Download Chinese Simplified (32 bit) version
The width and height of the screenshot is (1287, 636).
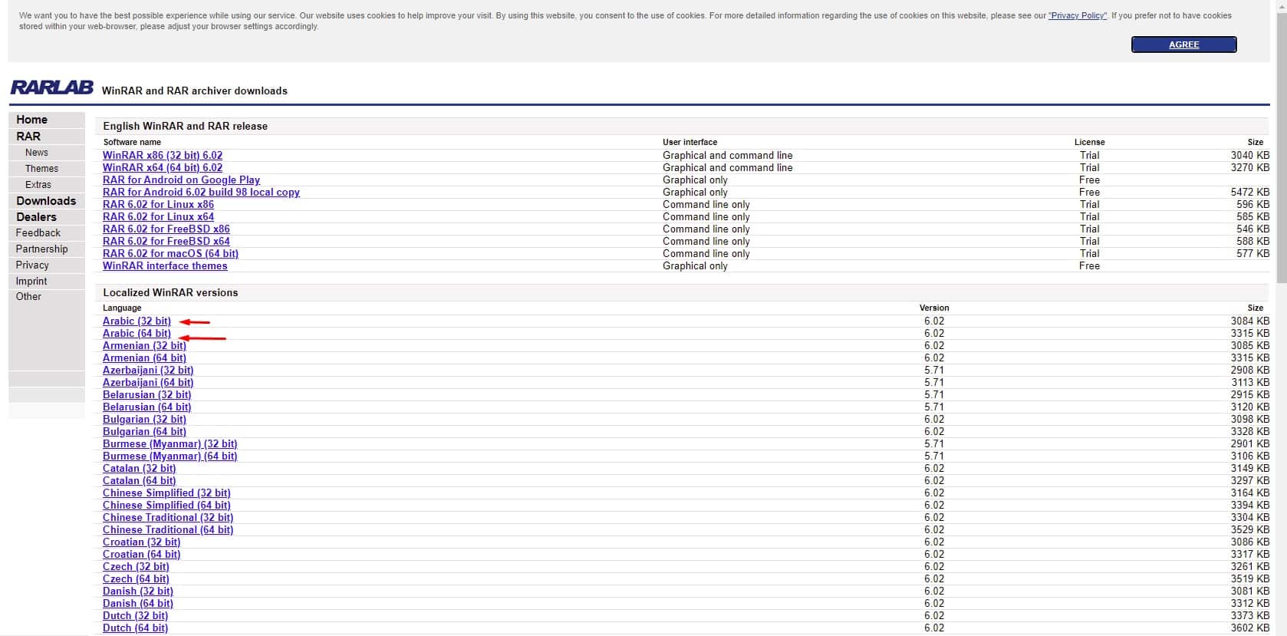166,493
